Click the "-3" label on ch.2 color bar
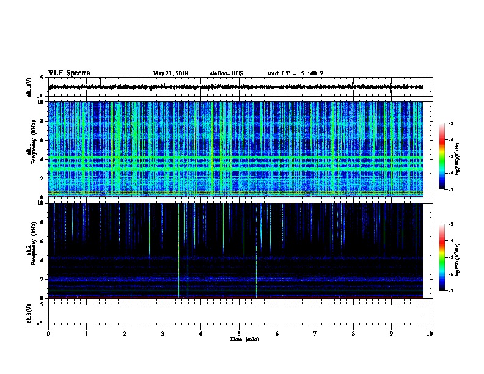The height and width of the screenshot is (374, 484). coord(451,224)
